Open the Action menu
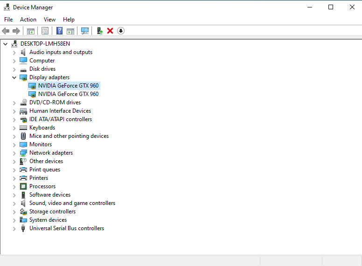The image size is (362, 266). coord(28,20)
